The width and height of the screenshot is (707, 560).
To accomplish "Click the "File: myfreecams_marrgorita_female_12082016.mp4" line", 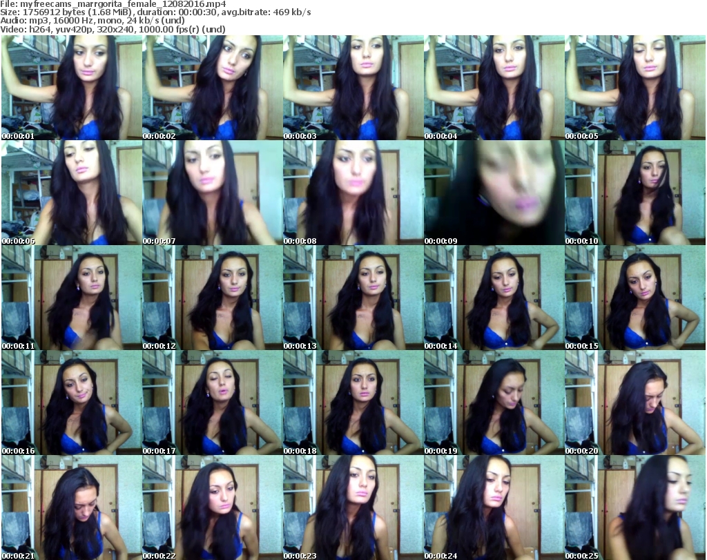I will point(113,4).
